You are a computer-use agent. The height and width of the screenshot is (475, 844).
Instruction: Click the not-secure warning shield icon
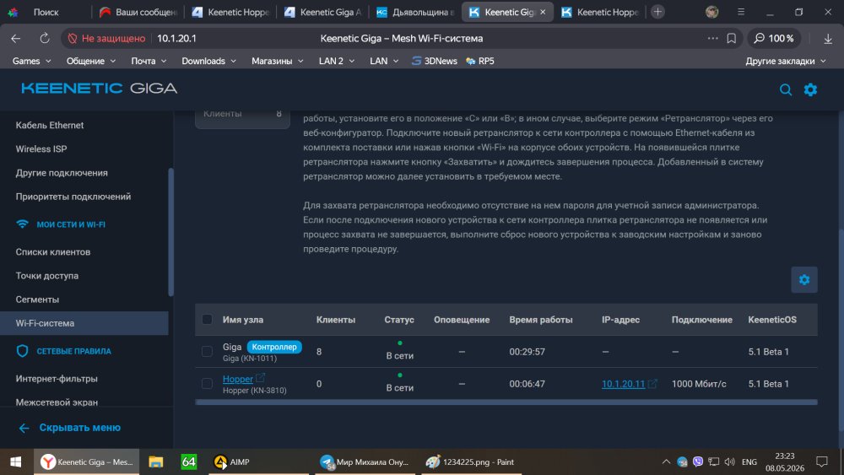(72, 38)
